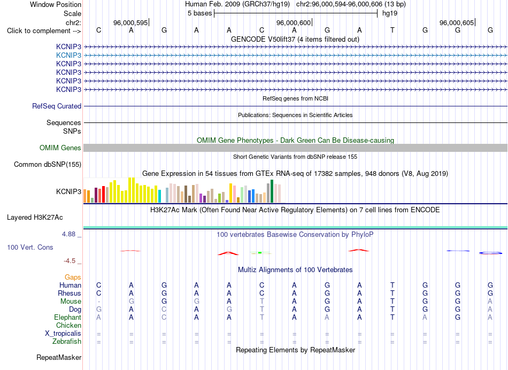Click the green PhyloP conservation mark
The height and width of the screenshot is (370, 508).
coord(260,253)
